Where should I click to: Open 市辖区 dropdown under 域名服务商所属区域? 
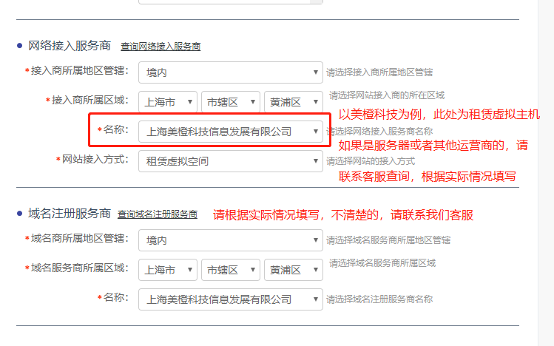230,270
